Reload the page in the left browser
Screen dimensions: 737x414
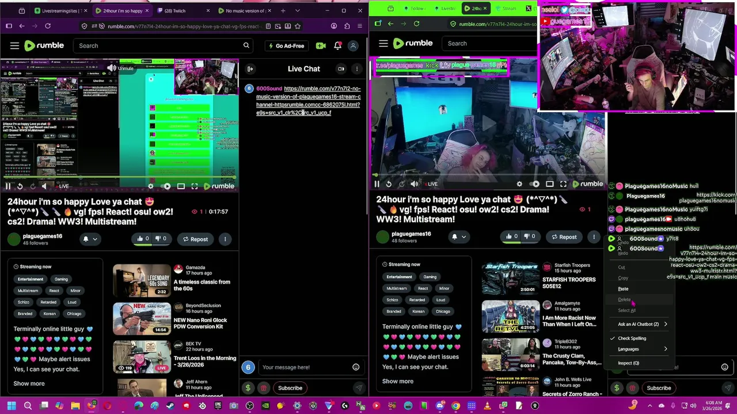tap(48, 26)
